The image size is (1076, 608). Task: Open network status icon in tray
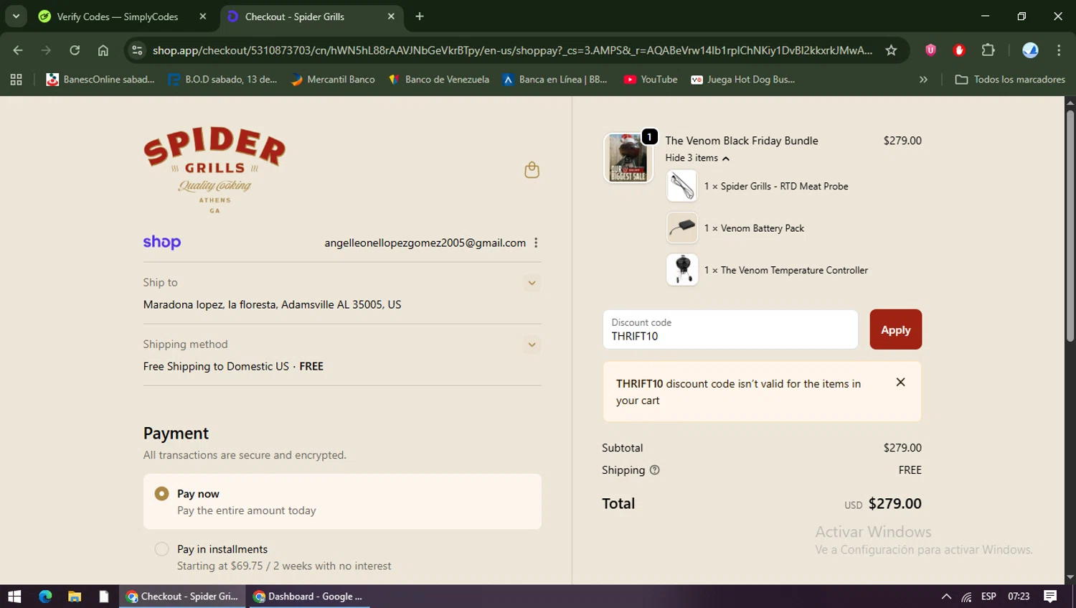coord(967,597)
